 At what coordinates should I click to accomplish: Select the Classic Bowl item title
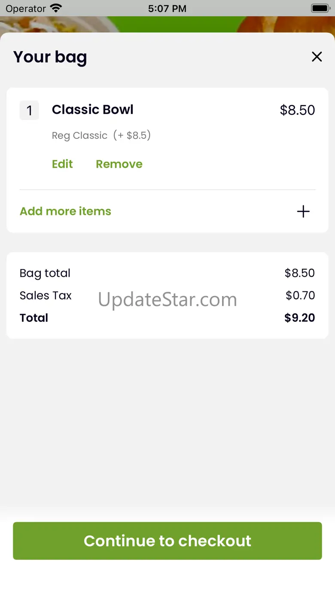tap(93, 110)
